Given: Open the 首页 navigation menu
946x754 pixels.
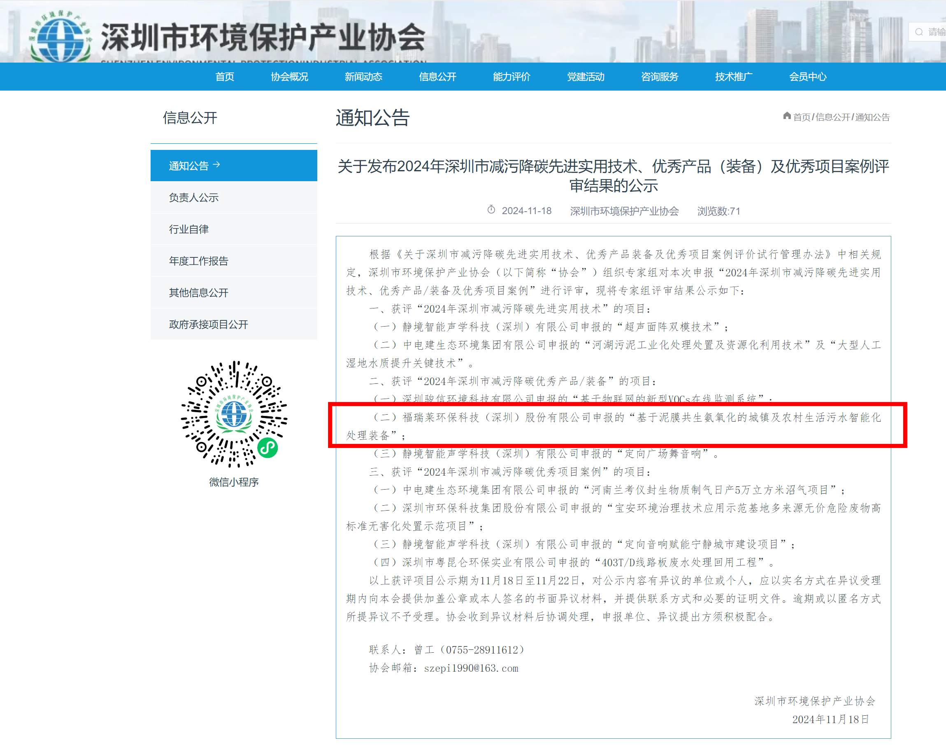Looking at the screenshot, I should [225, 77].
